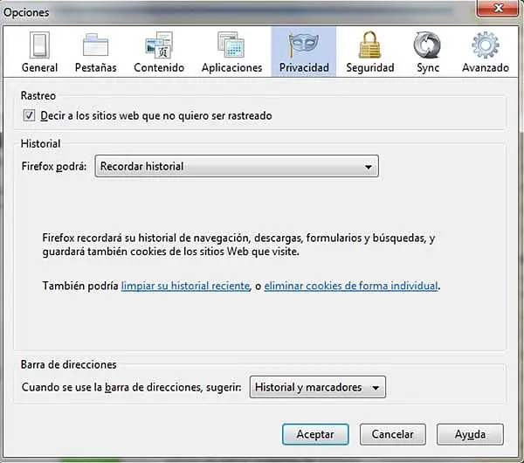This screenshot has width=524, height=463.
Task: Click the Rastreo section heading
Action: click(38, 95)
